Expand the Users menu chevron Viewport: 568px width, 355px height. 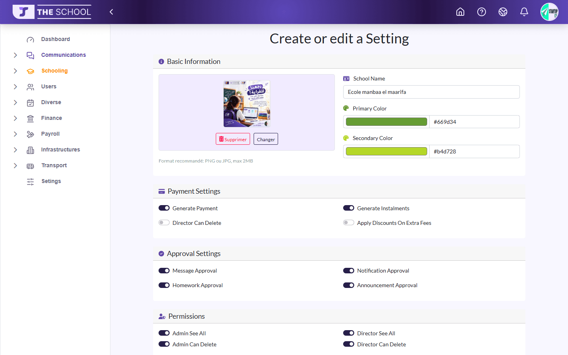pos(15,87)
